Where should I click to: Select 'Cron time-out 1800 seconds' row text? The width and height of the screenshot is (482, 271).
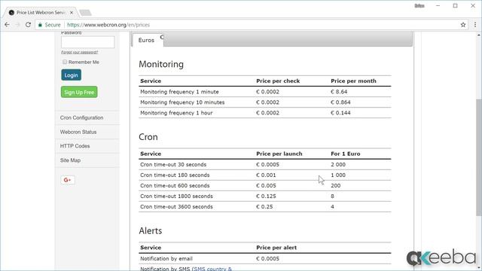[176, 196]
